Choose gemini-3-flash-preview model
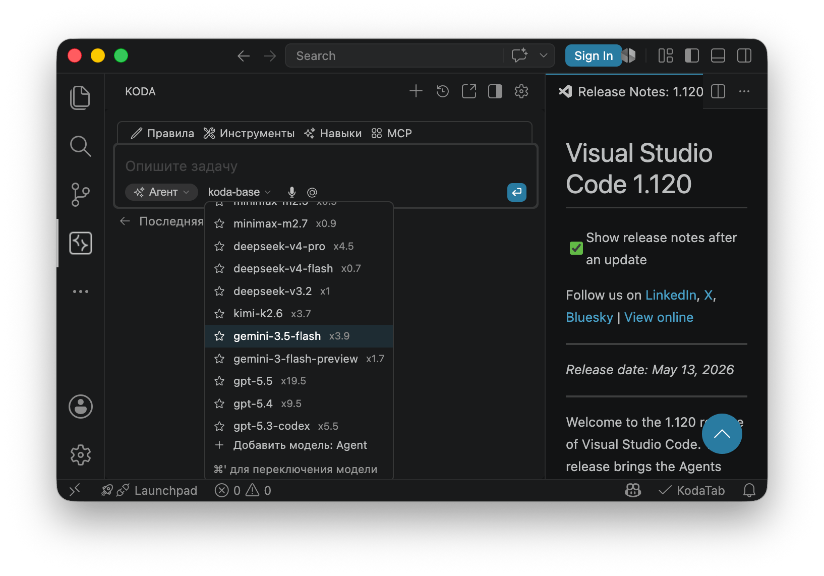 (299, 359)
